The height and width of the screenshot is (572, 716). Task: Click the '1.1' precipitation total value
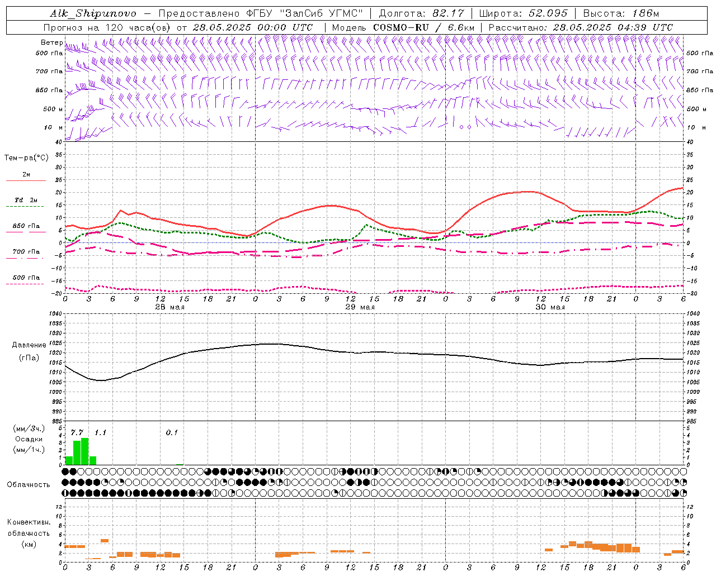[100, 433]
